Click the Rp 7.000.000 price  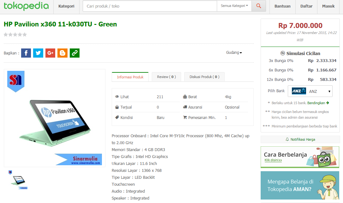[300, 25]
